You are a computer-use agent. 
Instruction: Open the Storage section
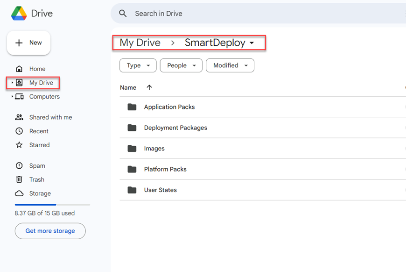pos(40,193)
